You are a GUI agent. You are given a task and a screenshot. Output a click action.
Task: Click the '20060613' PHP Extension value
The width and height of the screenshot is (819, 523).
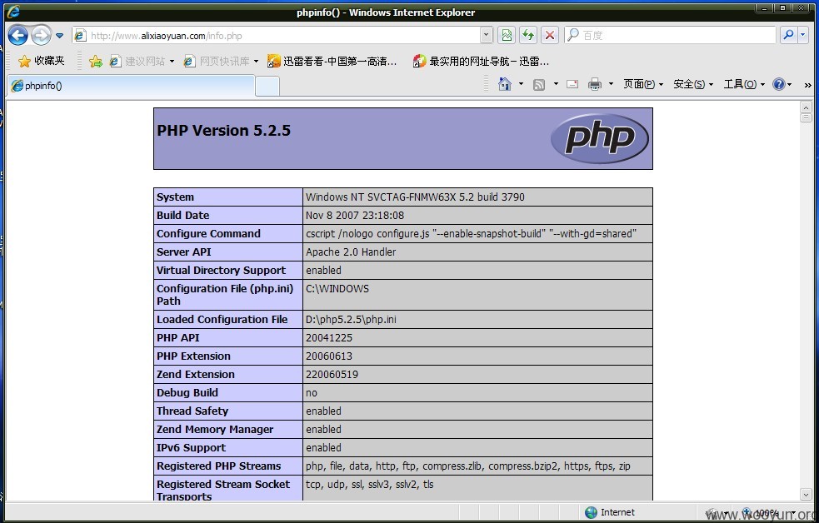[329, 356]
